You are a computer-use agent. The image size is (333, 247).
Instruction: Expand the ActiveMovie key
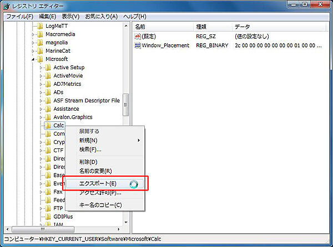point(41,76)
